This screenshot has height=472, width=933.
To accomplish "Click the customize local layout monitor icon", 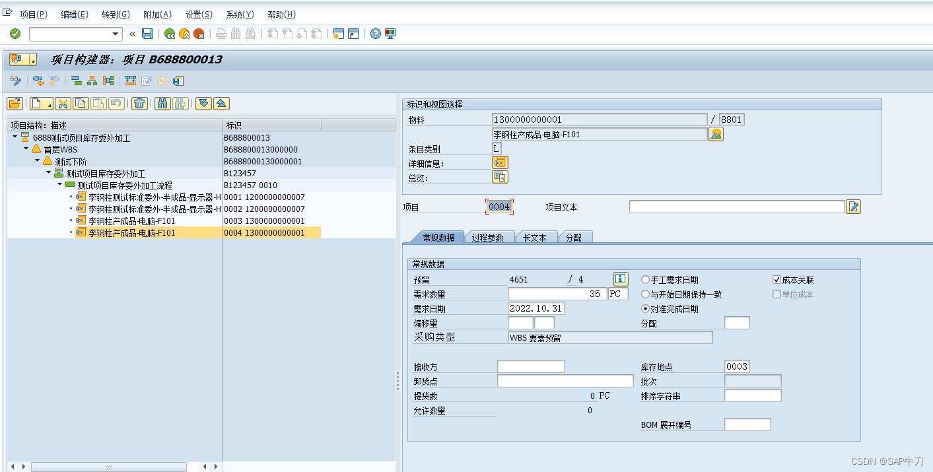I will (x=390, y=34).
